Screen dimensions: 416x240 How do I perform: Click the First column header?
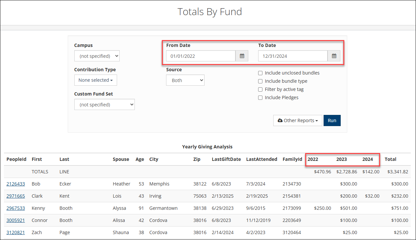click(x=37, y=159)
